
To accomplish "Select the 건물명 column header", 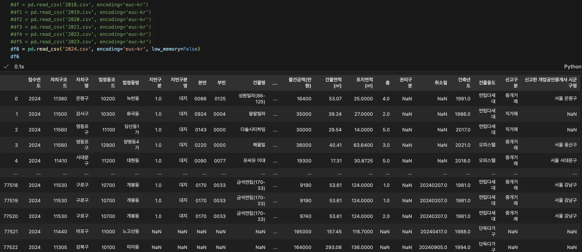I will click(259, 83).
